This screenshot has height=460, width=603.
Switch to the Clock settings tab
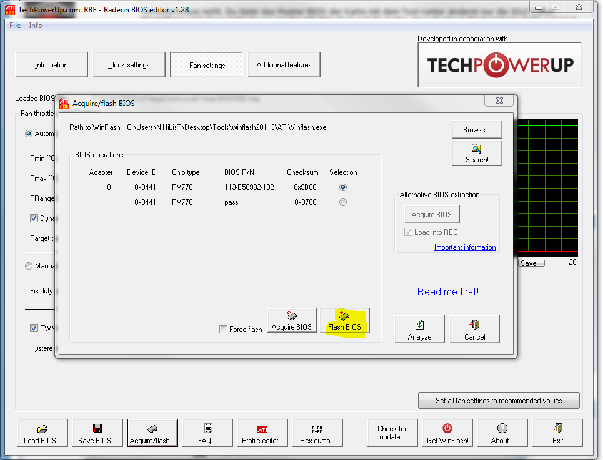pos(129,64)
